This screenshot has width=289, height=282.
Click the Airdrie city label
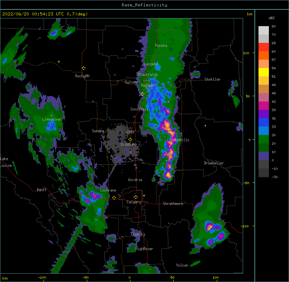135,180
